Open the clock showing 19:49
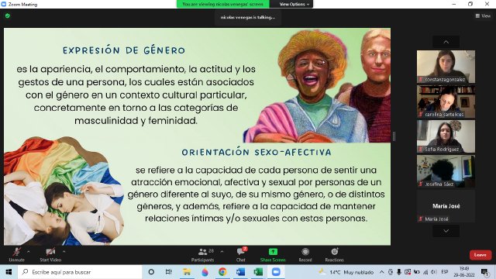 click(464, 272)
